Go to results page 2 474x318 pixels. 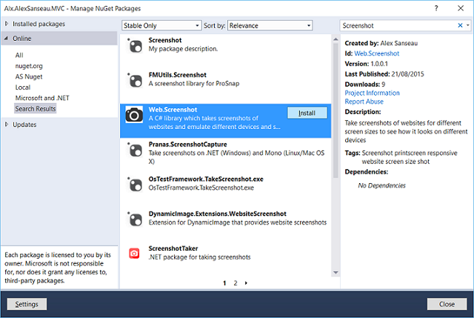[236, 283]
